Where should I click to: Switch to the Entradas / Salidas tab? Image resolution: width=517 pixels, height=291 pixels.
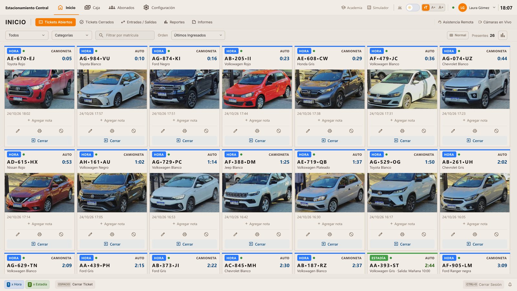click(x=139, y=22)
